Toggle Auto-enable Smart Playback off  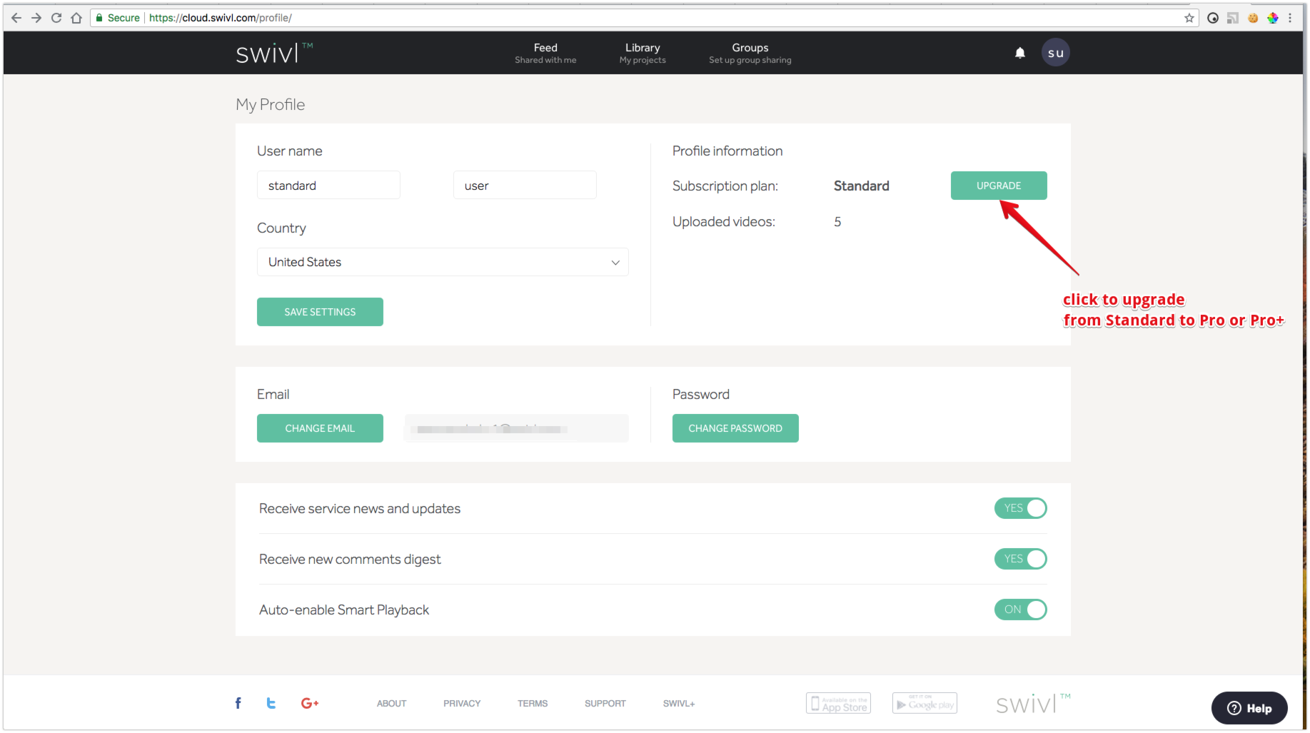[1020, 610]
